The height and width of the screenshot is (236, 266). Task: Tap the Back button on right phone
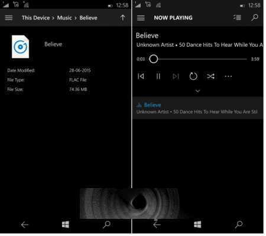tap(157, 225)
